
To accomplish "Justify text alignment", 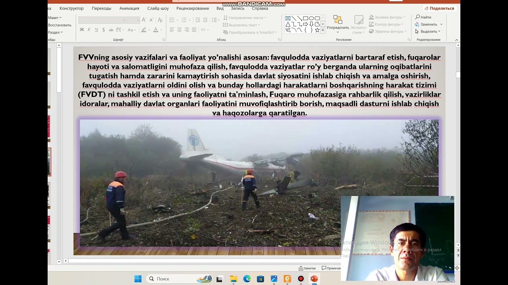I will click(x=194, y=30).
